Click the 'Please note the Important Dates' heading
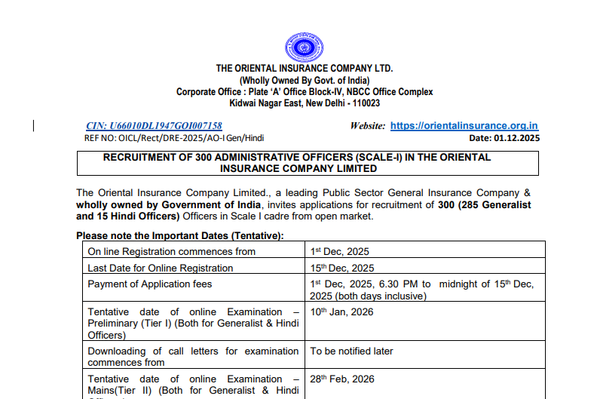The height and width of the screenshot is (399, 594). pos(179,236)
